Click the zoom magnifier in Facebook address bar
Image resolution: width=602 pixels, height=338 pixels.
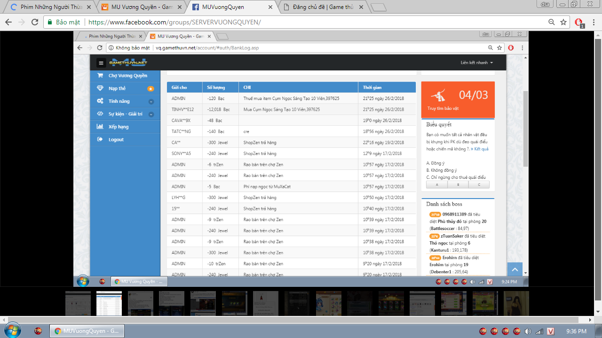[x=552, y=22]
